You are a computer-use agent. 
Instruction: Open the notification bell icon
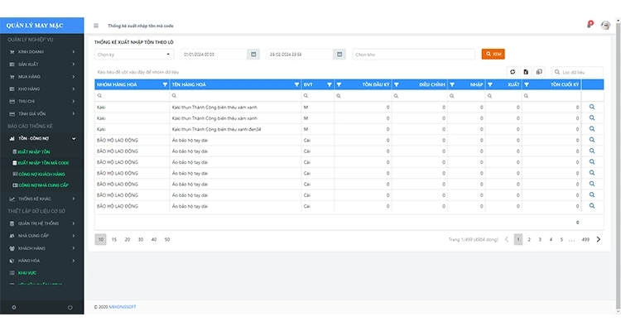[590, 25]
